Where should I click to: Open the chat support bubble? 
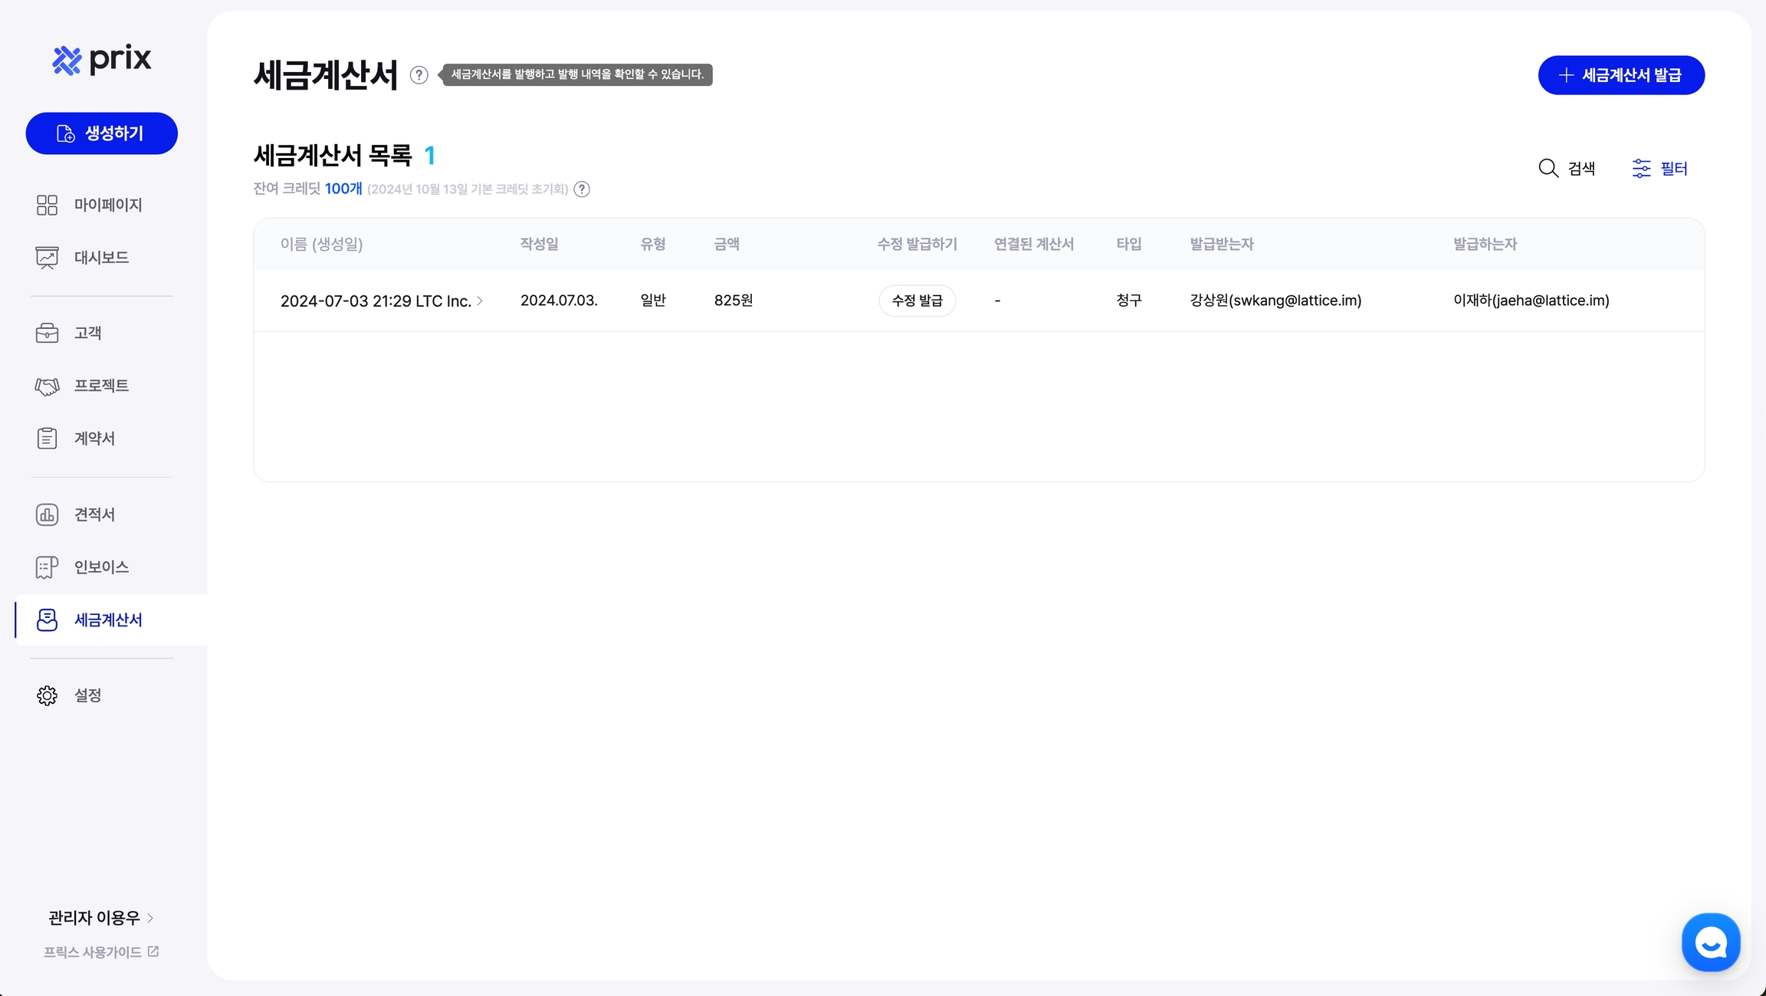pyautogui.click(x=1710, y=942)
